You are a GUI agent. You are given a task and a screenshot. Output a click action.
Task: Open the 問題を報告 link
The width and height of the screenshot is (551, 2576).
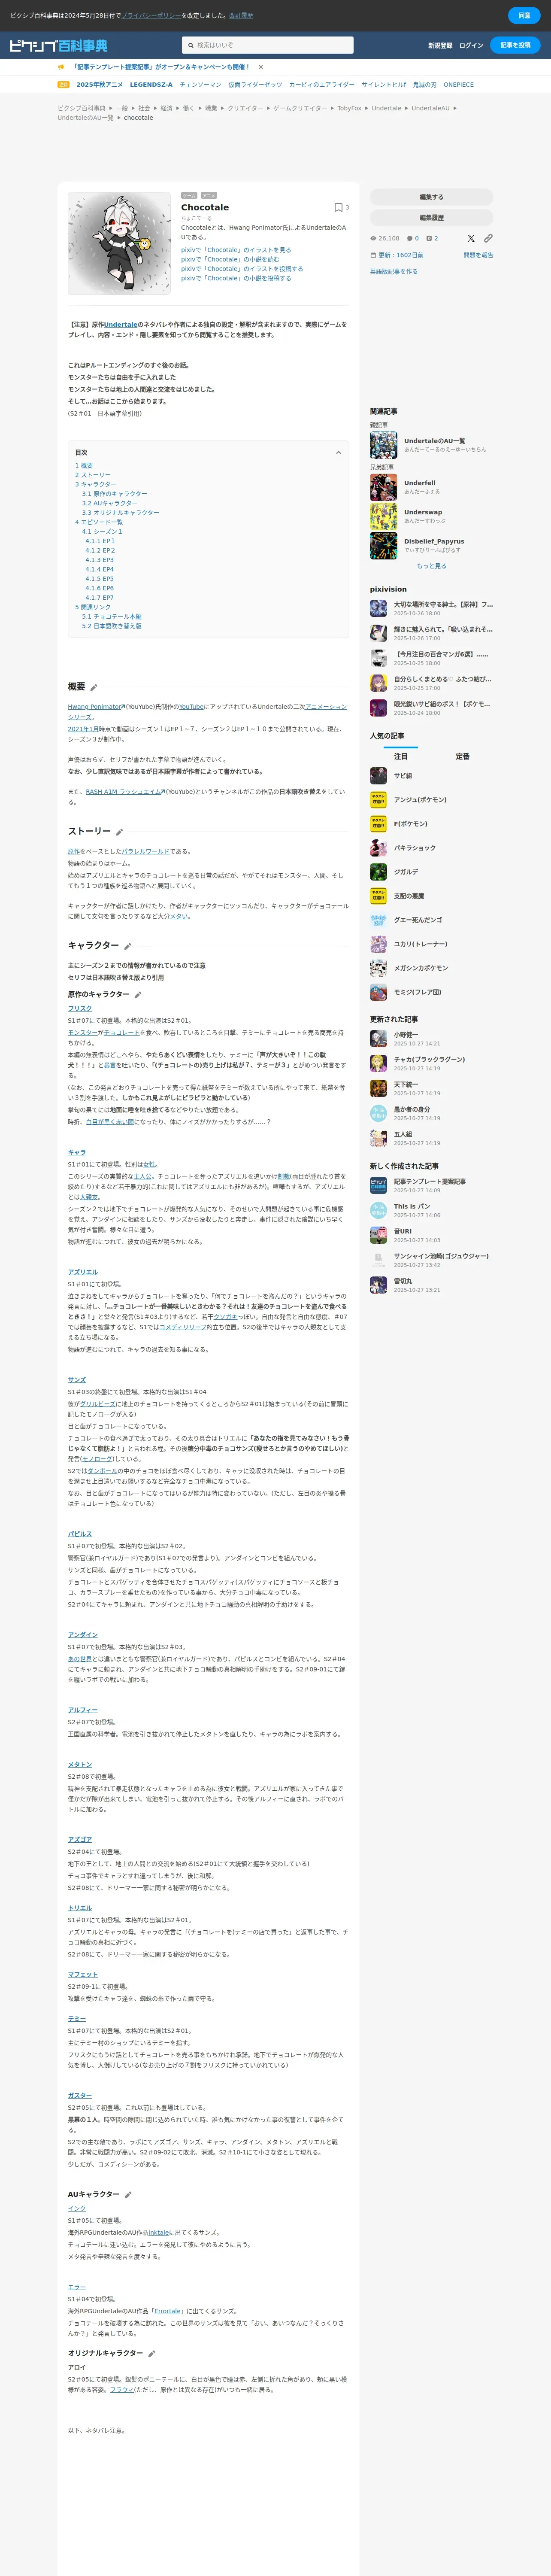pos(478,255)
